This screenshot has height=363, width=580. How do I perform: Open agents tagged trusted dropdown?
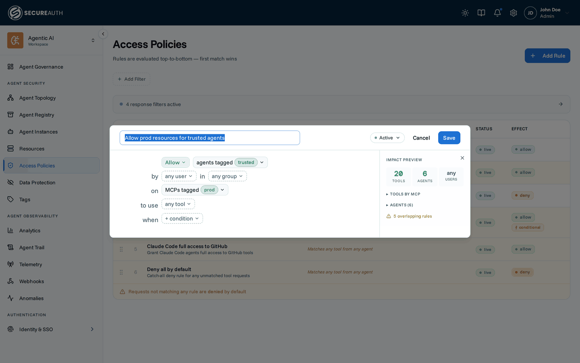pyautogui.click(x=230, y=163)
